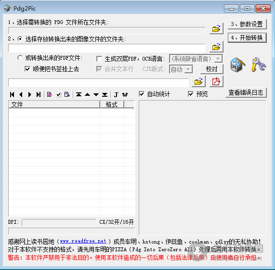Jump to the first page in list

coord(12,95)
